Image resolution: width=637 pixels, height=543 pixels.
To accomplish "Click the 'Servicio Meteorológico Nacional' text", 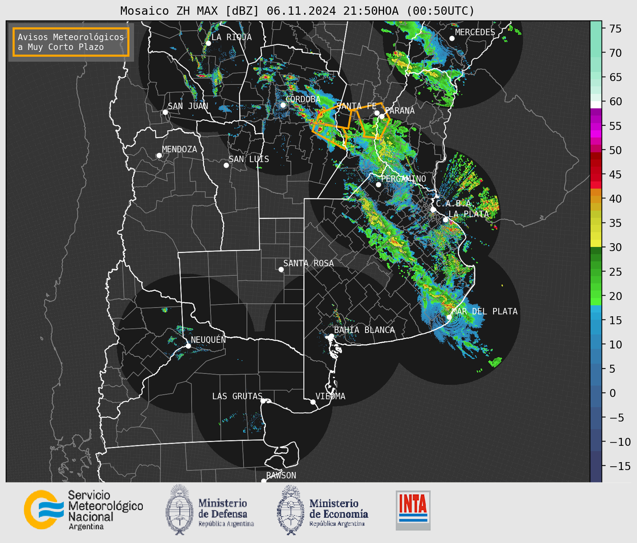I will click(106, 506).
